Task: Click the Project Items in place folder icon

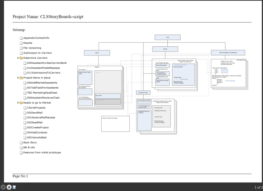Action: click(x=21, y=78)
